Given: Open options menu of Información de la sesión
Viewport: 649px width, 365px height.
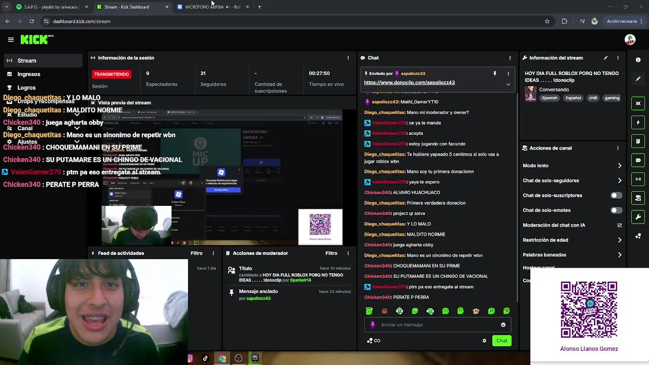Looking at the screenshot, I should [x=348, y=58].
